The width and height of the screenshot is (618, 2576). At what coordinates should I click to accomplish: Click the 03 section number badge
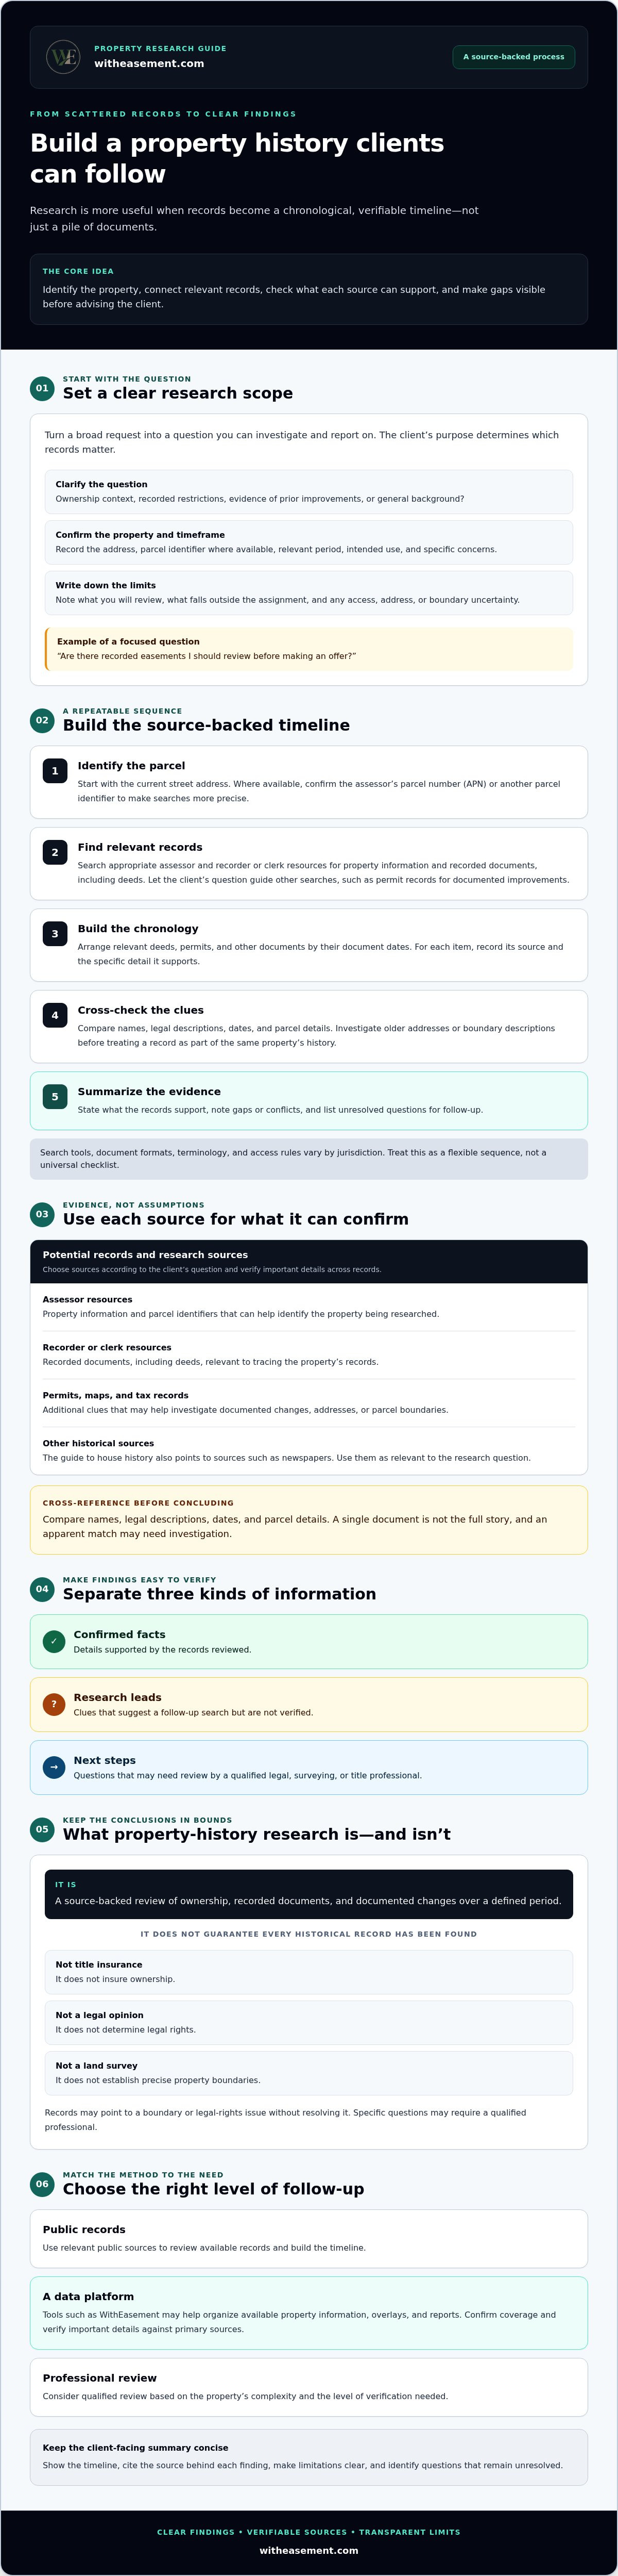(42, 1214)
